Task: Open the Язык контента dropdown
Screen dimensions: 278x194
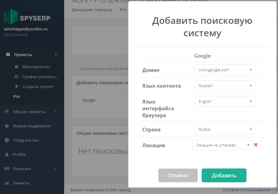Action: (x=224, y=86)
